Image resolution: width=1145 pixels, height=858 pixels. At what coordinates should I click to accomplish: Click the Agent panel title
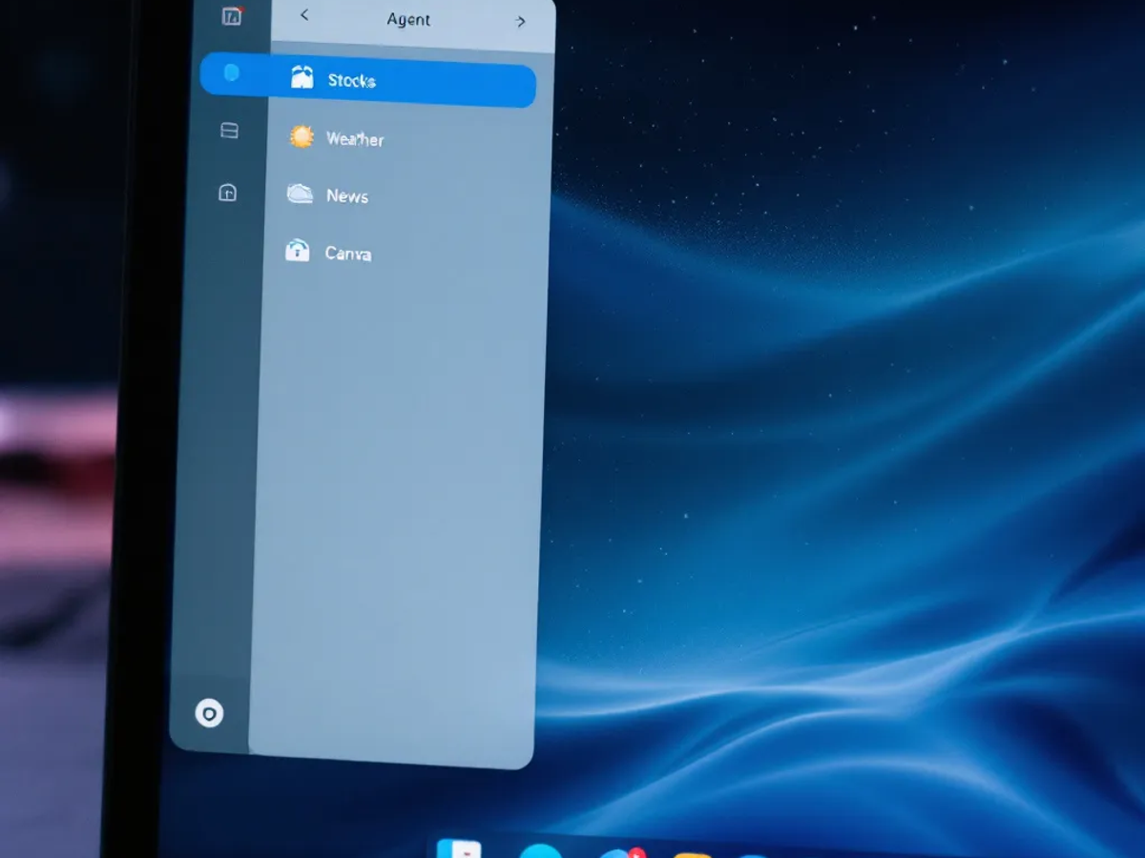pos(408,19)
